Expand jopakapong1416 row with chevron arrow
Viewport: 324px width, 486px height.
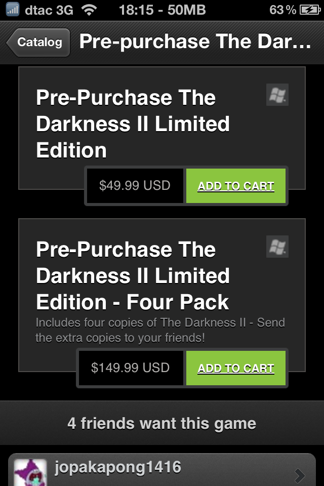pyautogui.click(x=299, y=475)
